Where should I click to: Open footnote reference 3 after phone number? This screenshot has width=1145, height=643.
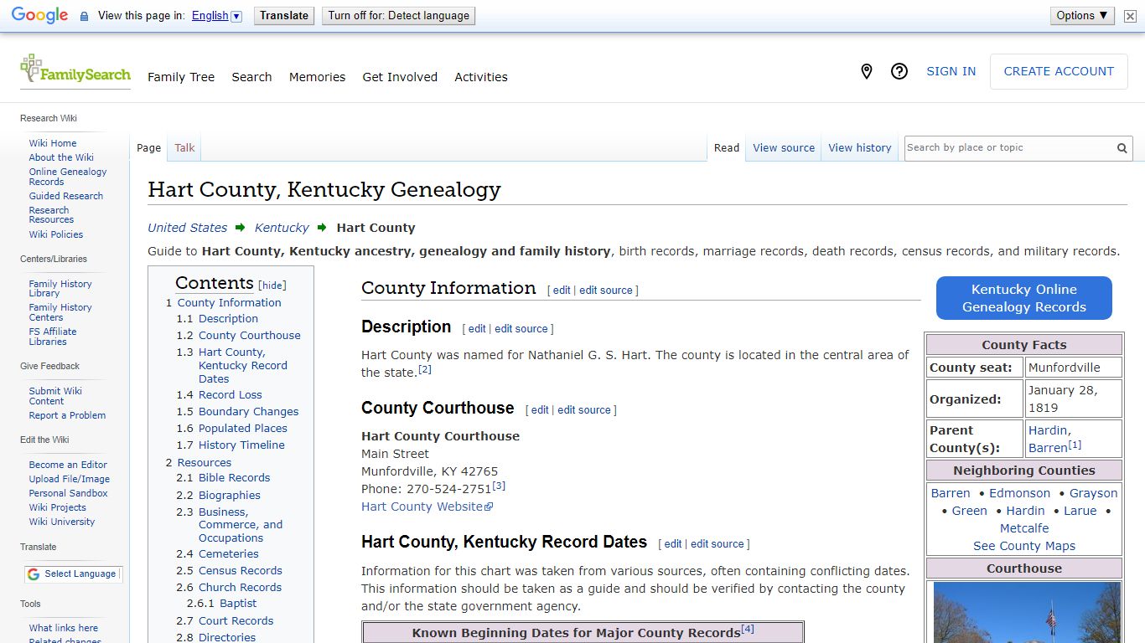point(499,486)
